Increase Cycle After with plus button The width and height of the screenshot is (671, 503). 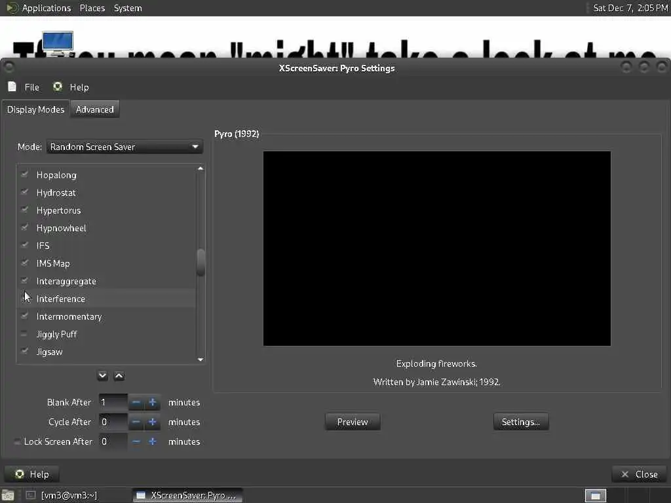152,422
